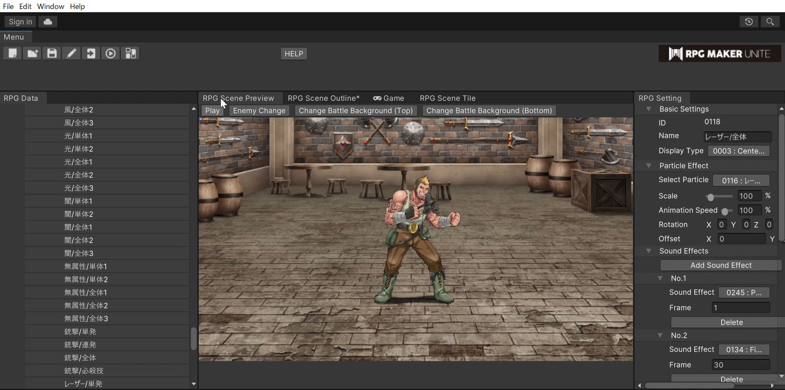Select the 銃撃/連発 animation entry

tap(107, 345)
